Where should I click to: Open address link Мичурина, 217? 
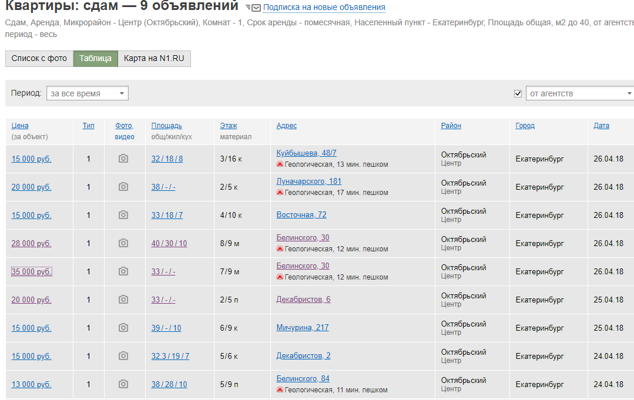pyautogui.click(x=302, y=328)
